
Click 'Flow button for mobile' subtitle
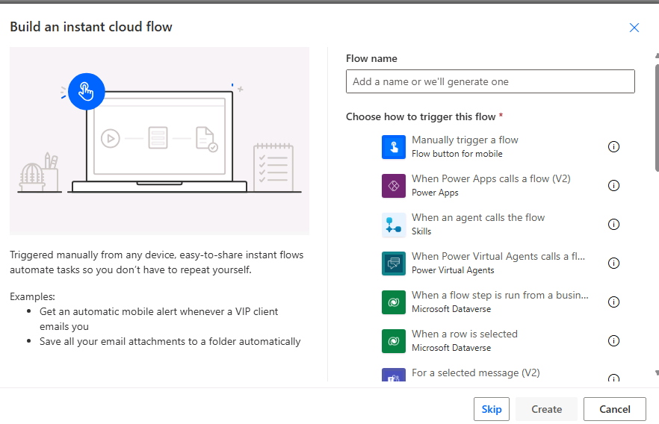(457, 154)
